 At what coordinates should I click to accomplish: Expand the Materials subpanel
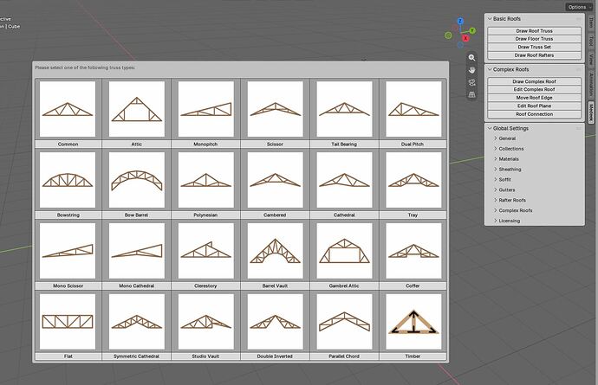pos(496,159)
